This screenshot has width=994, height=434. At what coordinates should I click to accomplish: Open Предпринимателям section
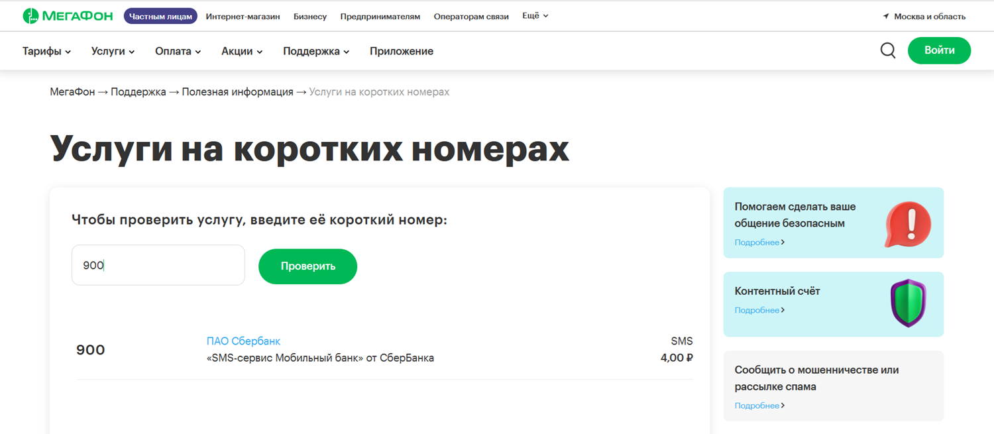[x=380, y=17]
